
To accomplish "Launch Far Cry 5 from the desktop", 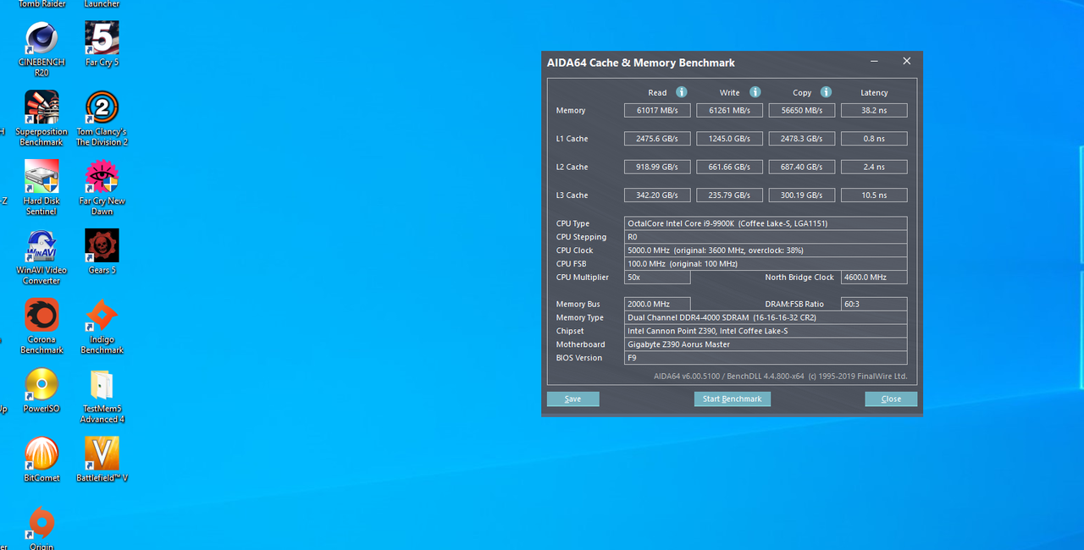I will (102, 44).
